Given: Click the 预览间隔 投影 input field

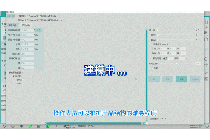Looking at the screenshot, I should [x=182, y=58].
